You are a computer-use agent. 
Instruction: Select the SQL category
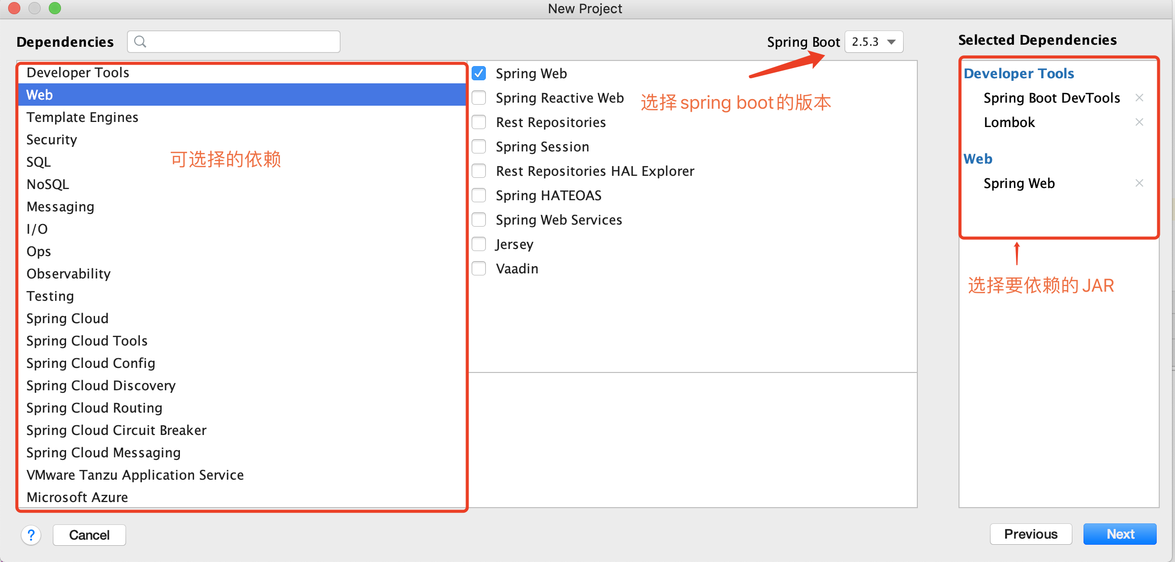pos(242,162)
